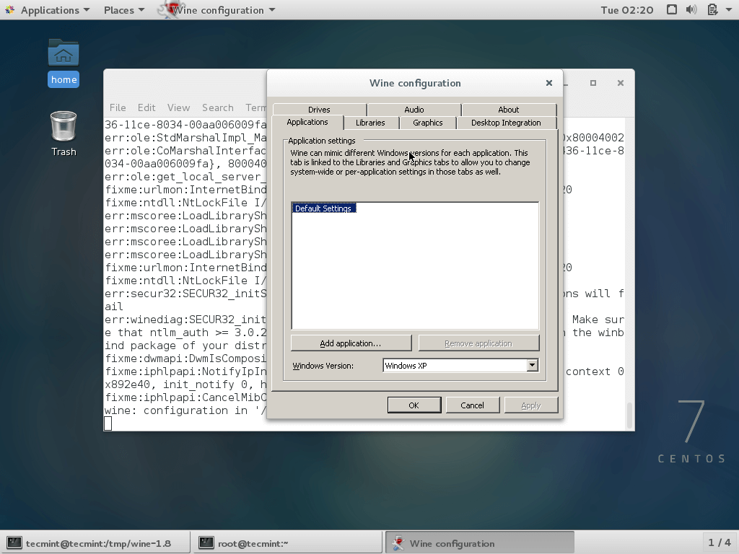739x554 pixels.
Task: Switch to the Graphics tab
Action: (428, 123)
